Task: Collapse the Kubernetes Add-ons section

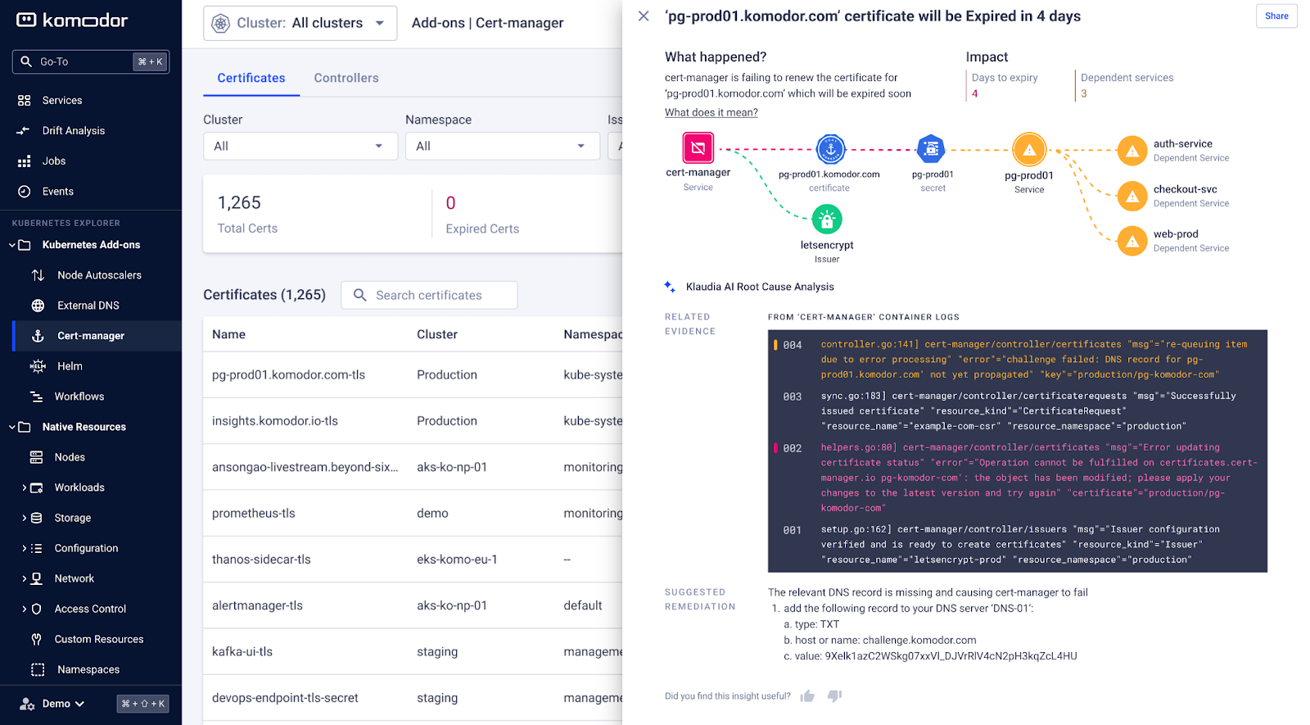Action: (x=12, y=245)
